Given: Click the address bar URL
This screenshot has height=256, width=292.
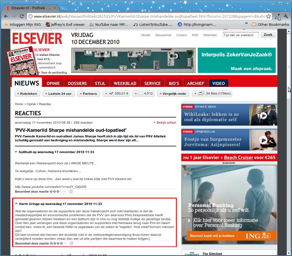Looking at the screenshot, I should click(149, 16).
